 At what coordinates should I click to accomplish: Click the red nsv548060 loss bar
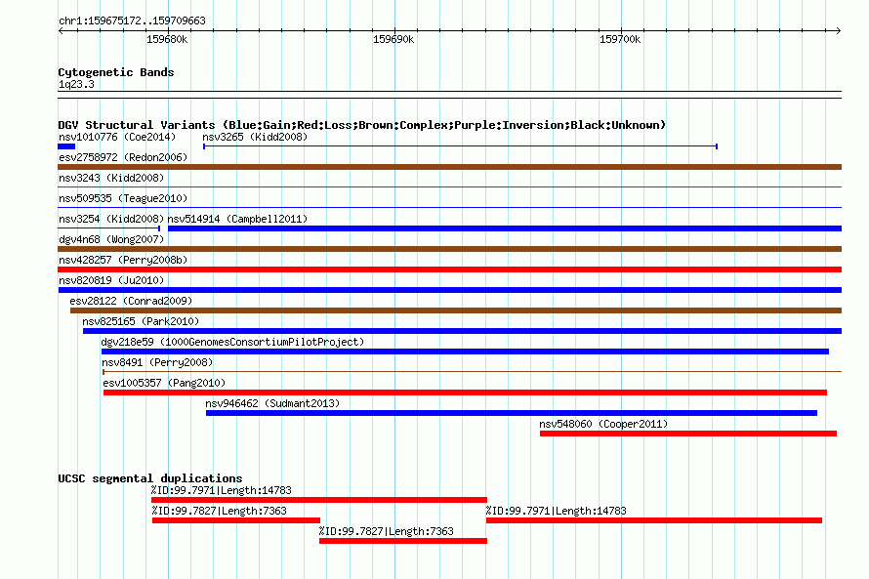tap(688, 434)
